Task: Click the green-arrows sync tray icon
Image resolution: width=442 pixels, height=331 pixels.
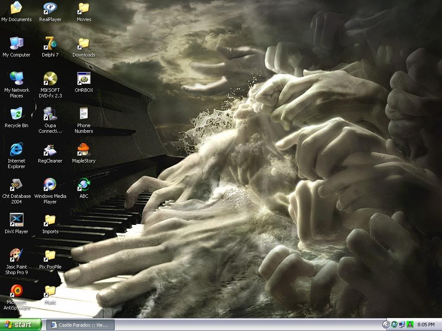Action: [x=394, y=325]
